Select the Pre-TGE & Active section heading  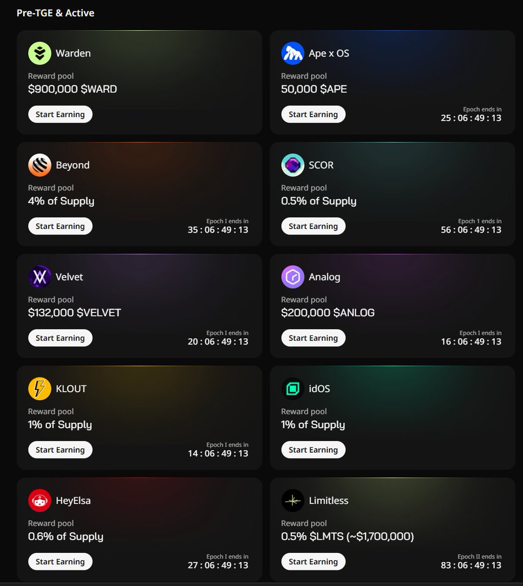pyautogui.click(x=56, y=13)
